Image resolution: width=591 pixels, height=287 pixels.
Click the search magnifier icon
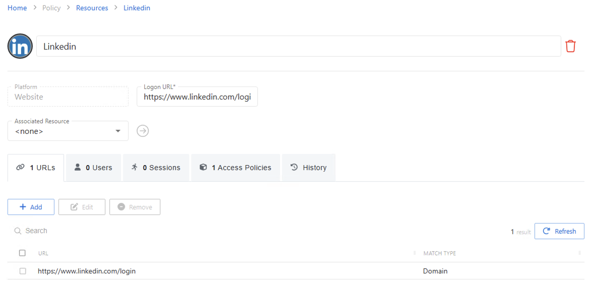pyautogui.click(x=18, y=231)
